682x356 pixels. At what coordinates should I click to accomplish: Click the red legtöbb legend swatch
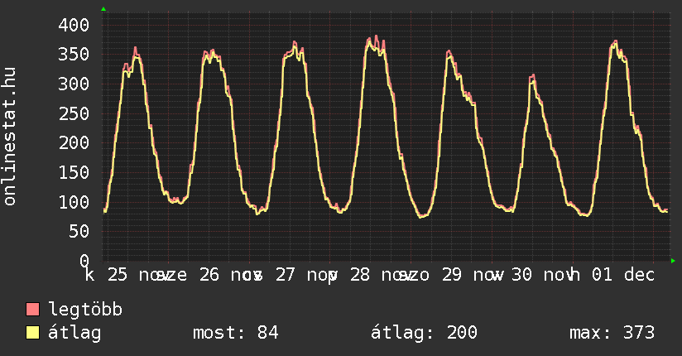(x=33, y=310)
